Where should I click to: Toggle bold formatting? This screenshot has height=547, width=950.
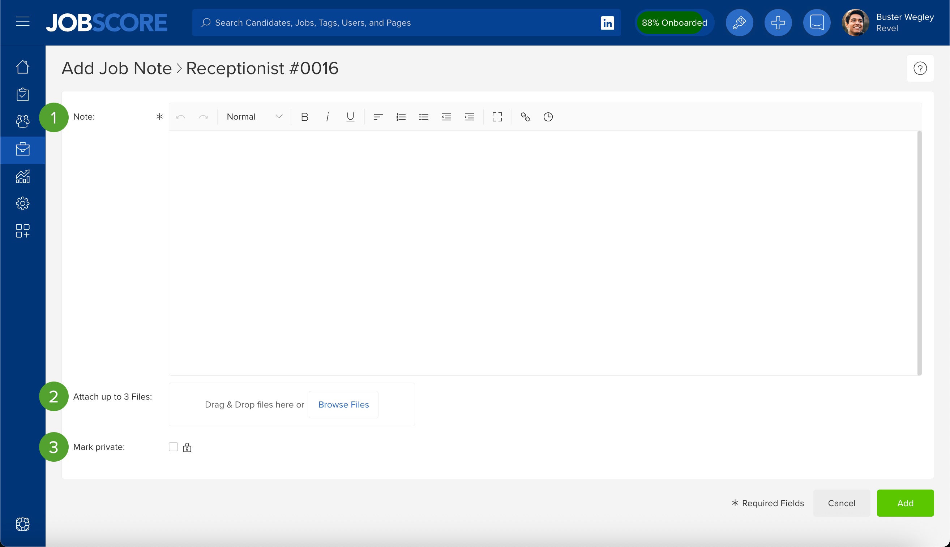tap(305, 117)
